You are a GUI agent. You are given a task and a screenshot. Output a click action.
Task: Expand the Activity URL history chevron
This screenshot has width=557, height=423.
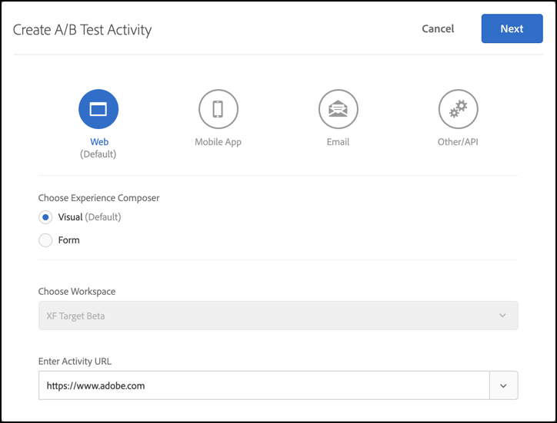pyautogui.click(x=503, y=385)
